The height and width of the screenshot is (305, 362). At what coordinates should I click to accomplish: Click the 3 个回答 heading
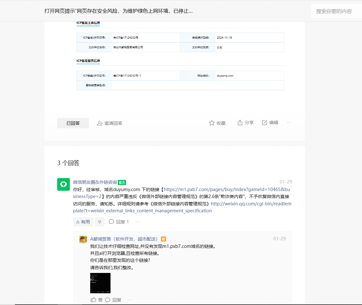68,163
